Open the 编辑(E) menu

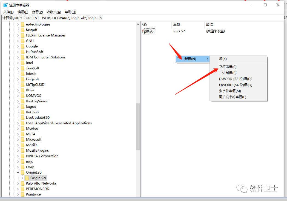23,12
